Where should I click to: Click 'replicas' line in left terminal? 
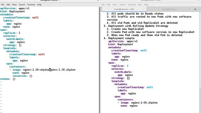coord(12,33)
